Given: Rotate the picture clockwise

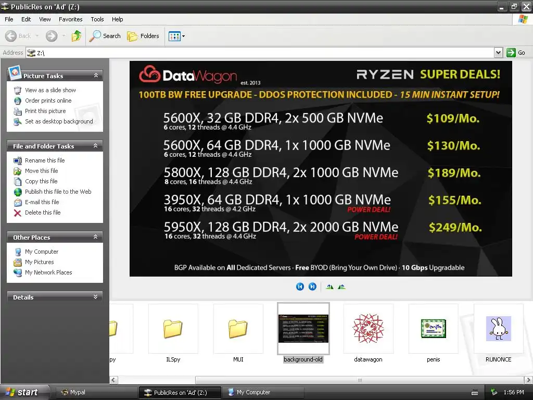Looking at the screenshot, I should coord(329,287).
